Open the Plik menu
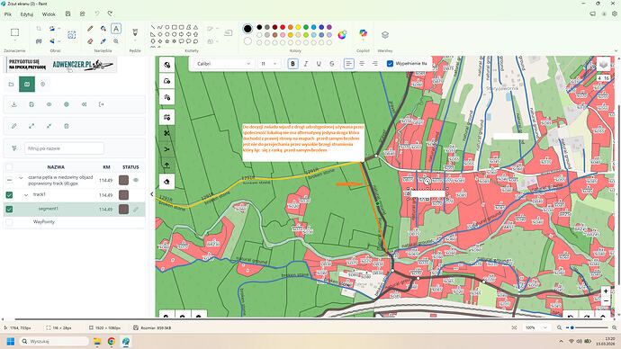Screen dimensions: 621x349 pos(8,14)
